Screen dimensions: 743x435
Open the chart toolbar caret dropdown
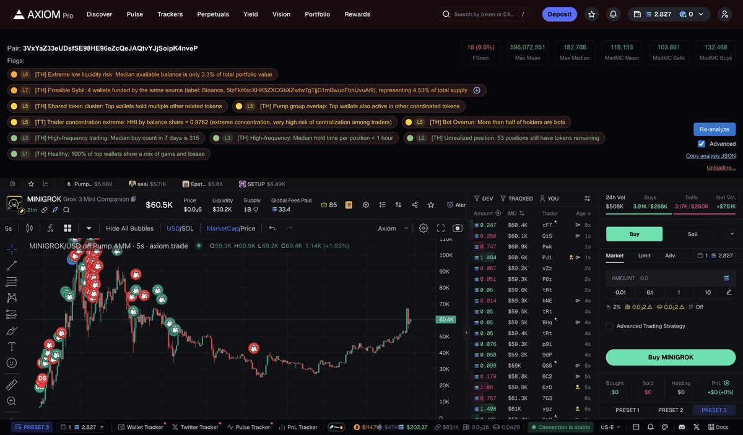89,228
